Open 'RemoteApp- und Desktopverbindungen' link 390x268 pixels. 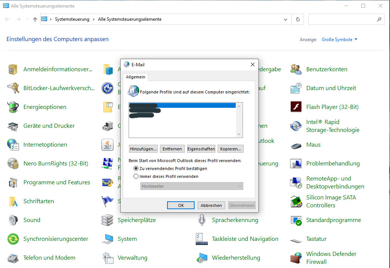tap(335, 182)
